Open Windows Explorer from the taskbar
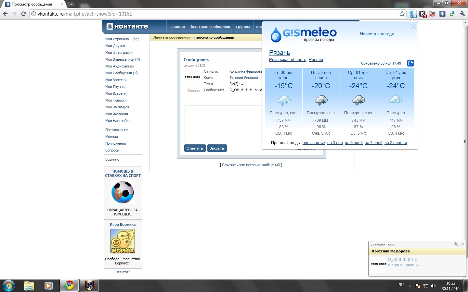The height and width of the screenshot is (292, 468). (29, 286)
